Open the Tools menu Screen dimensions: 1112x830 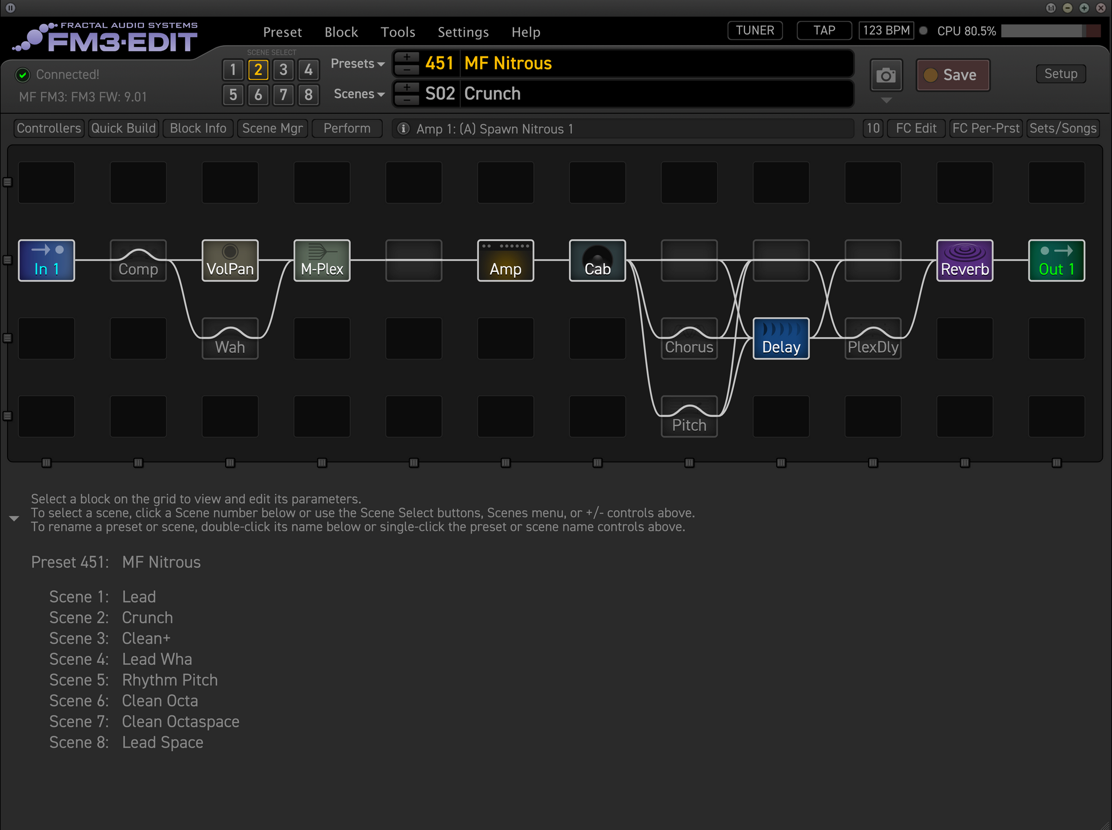coord(398,32)
